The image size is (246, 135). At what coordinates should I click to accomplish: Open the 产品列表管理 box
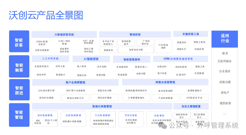[165, 98]
